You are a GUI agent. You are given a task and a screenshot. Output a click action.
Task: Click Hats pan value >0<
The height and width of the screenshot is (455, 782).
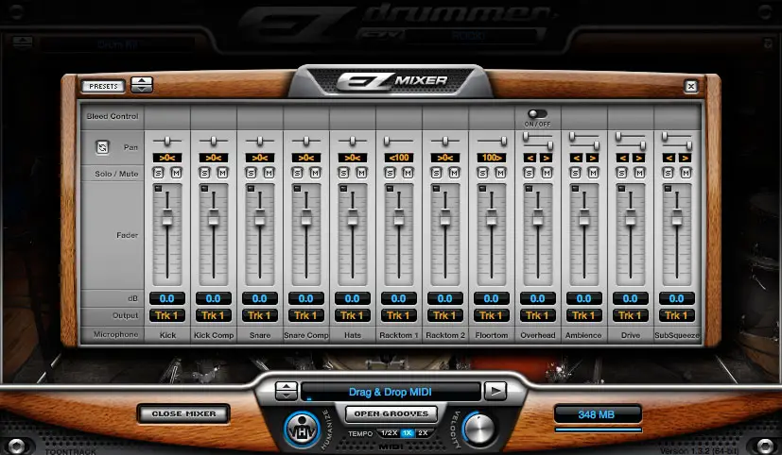click(x=352, y=158)
